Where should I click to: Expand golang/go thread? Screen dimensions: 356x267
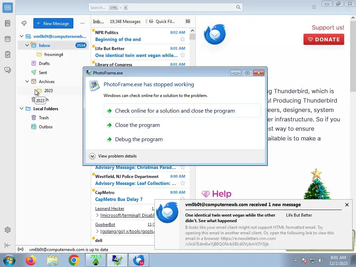97,231
